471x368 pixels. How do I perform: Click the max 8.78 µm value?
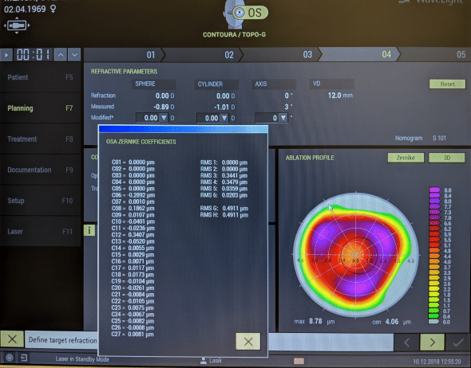(x=315, y=322)
